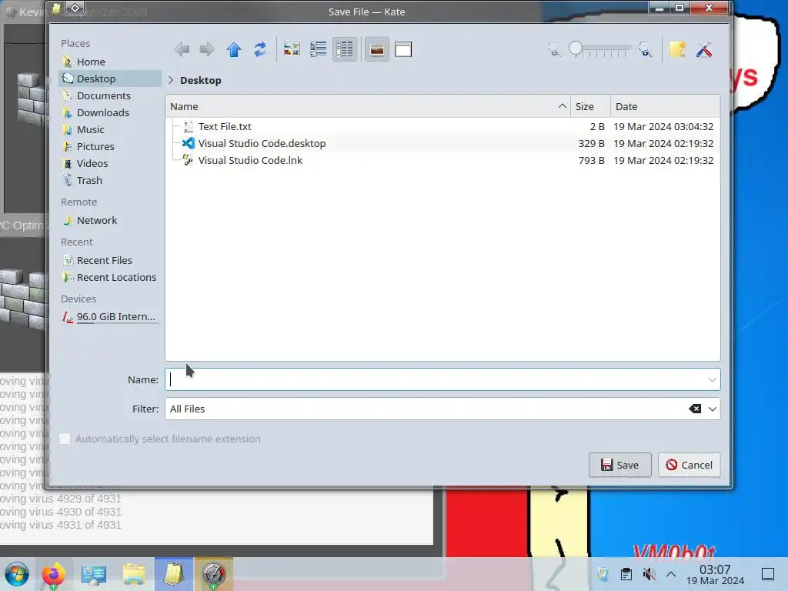Open the system settings taskbar icon

pyautogui.click(x=94, y=574)
